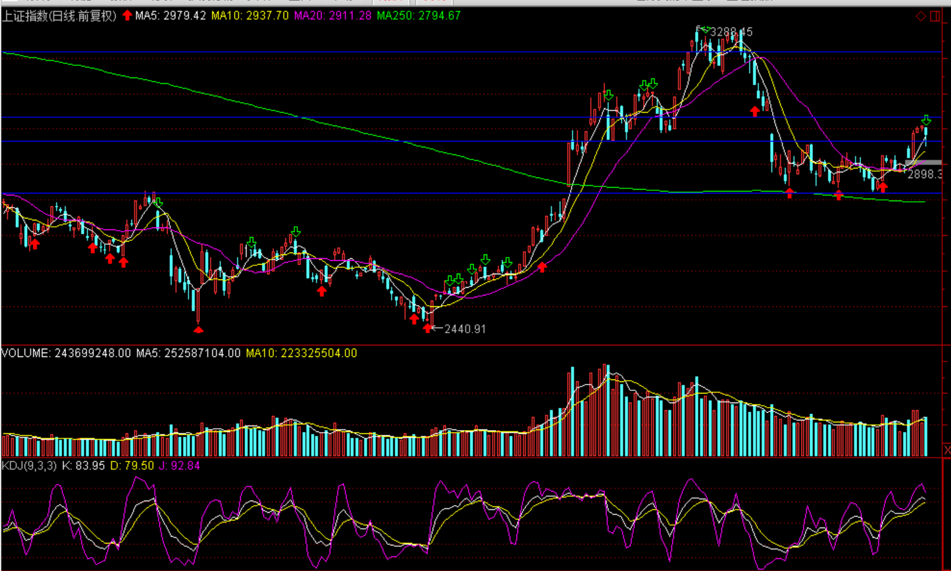Click the red diamond icon in top-right corner

click(921, 16)
